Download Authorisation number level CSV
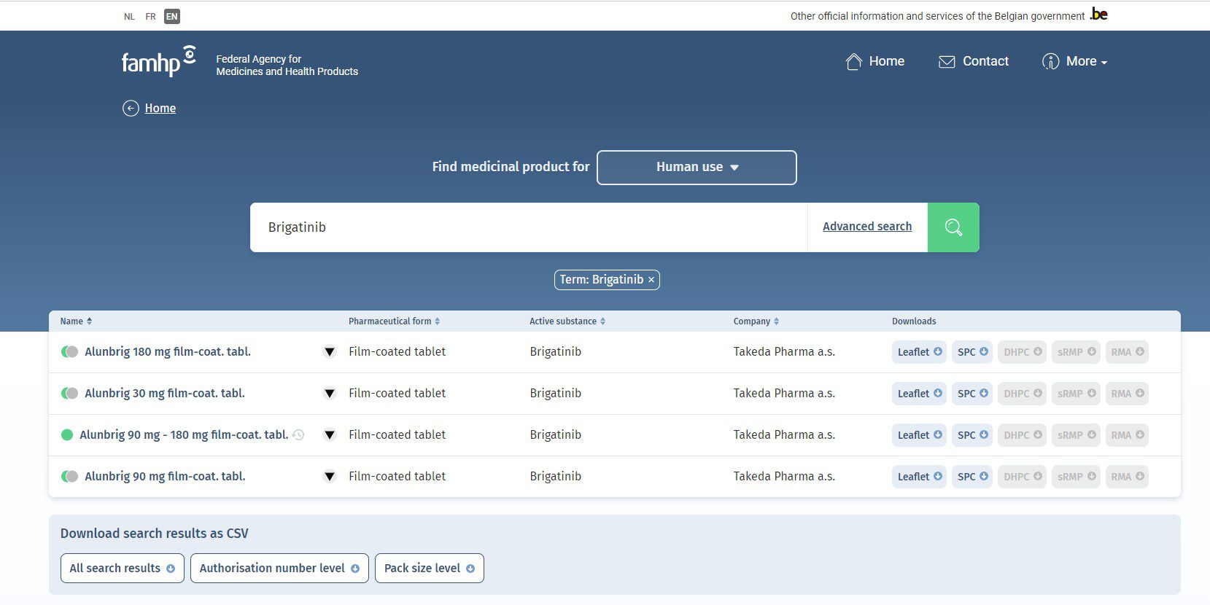The height and width of the screenshot is (605, 1210). (279, 569)
